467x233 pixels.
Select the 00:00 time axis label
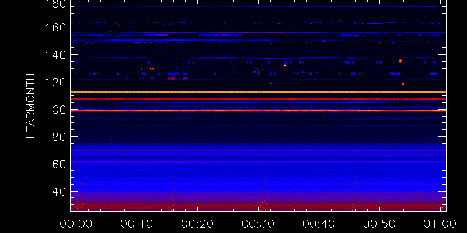(76, 224)
